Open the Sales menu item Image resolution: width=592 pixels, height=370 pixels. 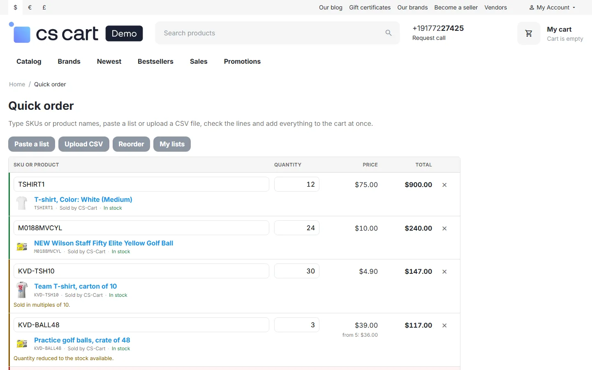199,61
